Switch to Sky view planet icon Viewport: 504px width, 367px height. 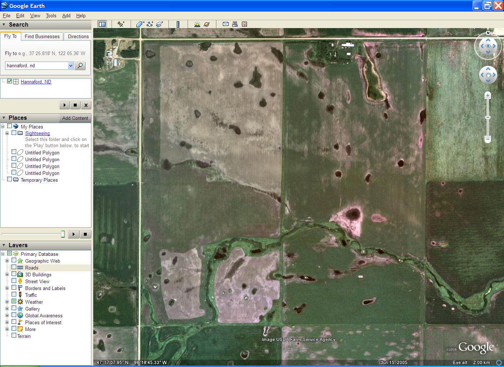pyautogui.click(x=207, y=24)
